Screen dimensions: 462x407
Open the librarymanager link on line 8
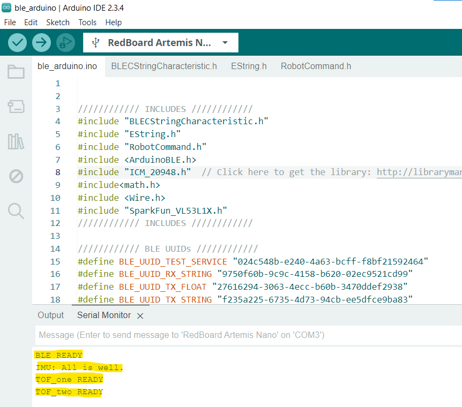click(419, 172)
